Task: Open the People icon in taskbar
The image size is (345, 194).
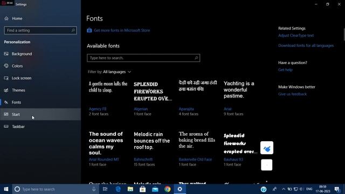Action: (x=274, y=189)
